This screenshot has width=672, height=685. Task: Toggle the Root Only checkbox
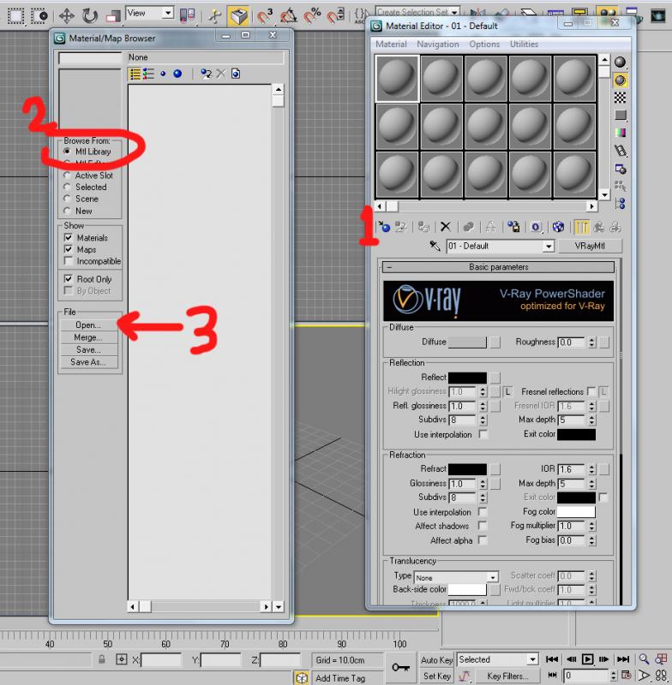pyautogui.click(x=69, y=279)
